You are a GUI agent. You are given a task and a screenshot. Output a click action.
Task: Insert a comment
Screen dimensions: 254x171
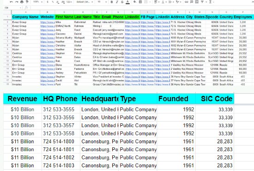192,2
